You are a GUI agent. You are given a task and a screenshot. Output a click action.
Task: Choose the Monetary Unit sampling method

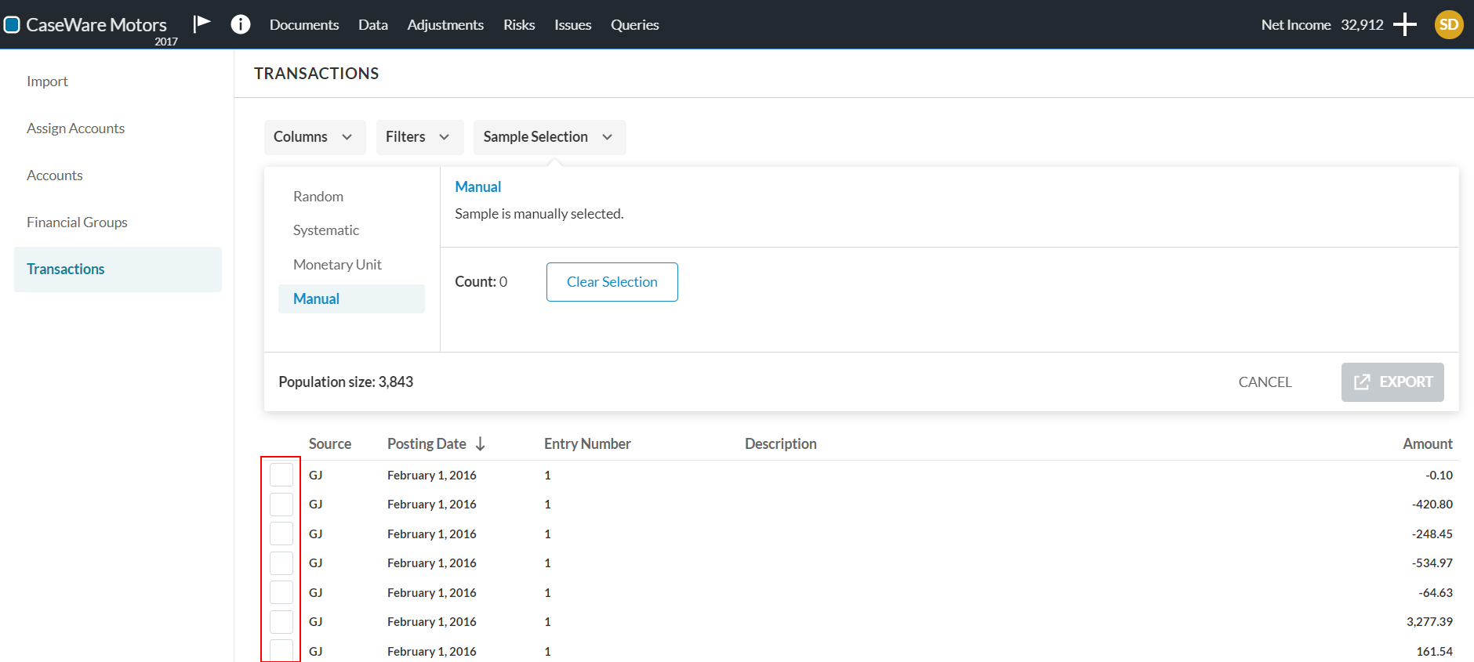coord(337,265)
